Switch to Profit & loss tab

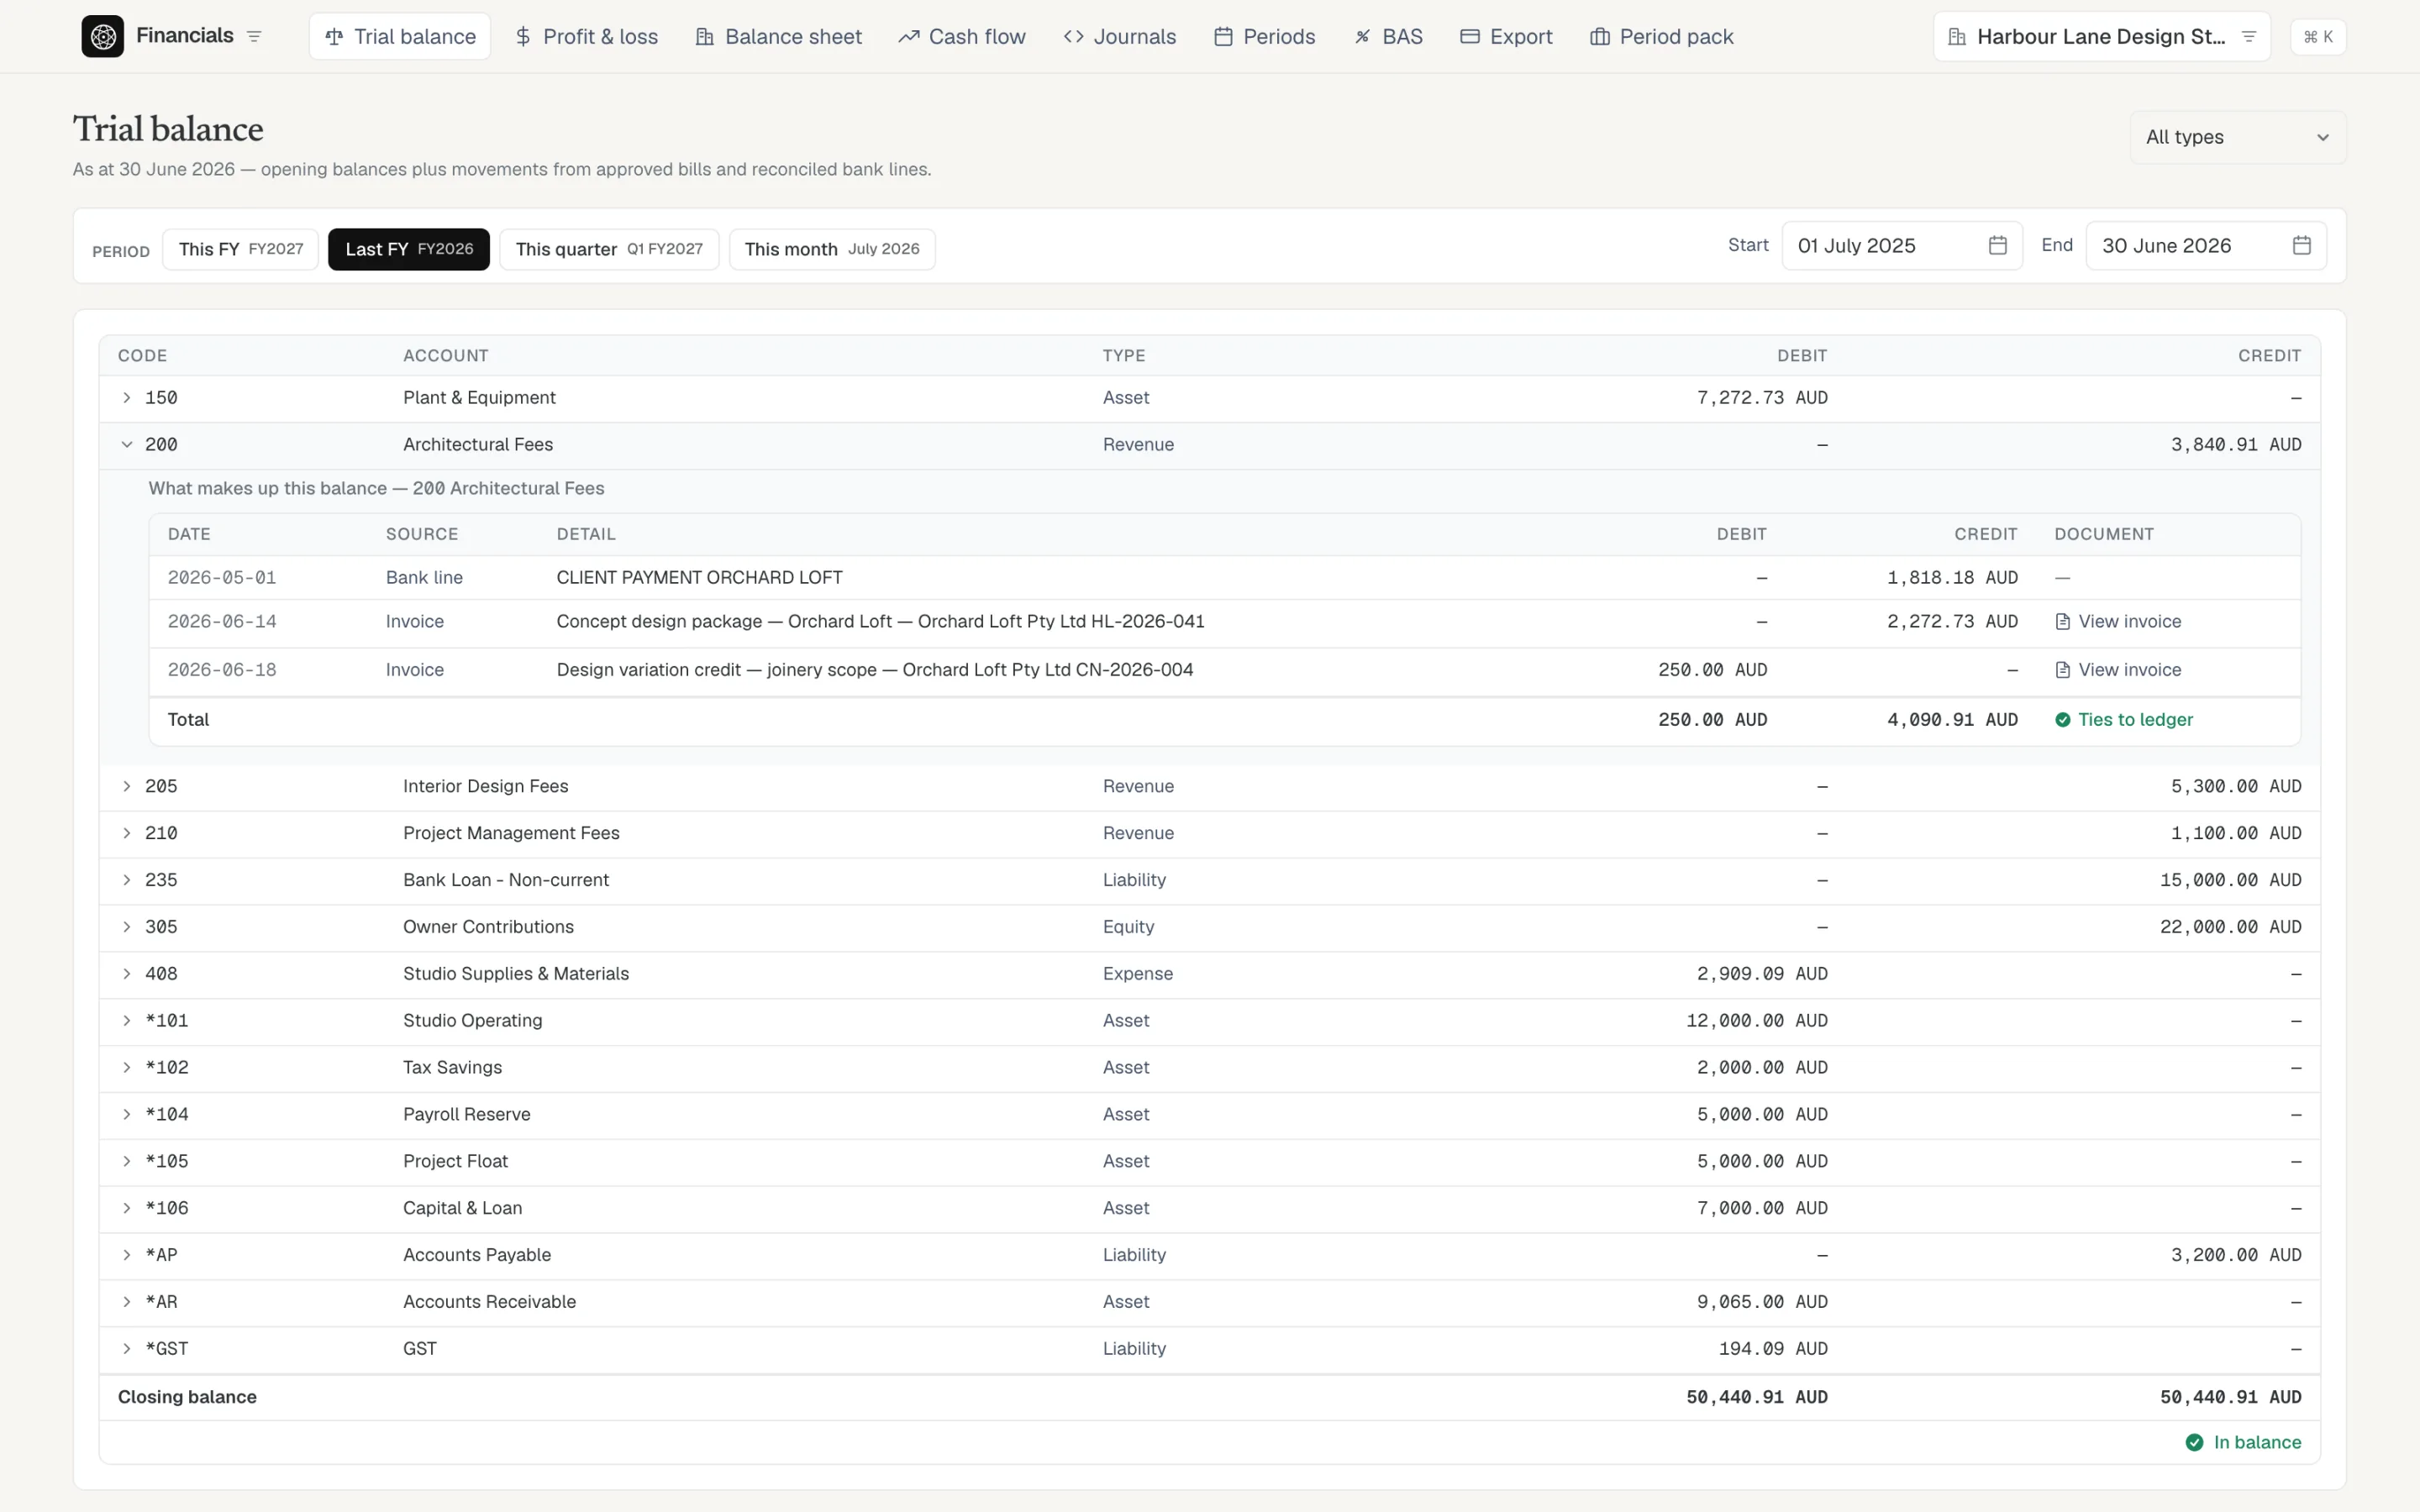(x=586, y=37)
